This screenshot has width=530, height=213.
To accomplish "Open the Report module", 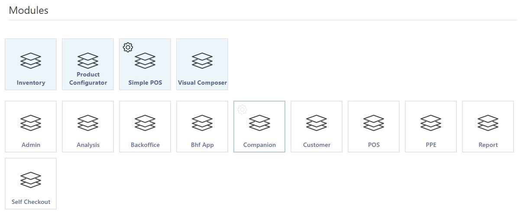I will pyautogui.click(x=488, y=127).
